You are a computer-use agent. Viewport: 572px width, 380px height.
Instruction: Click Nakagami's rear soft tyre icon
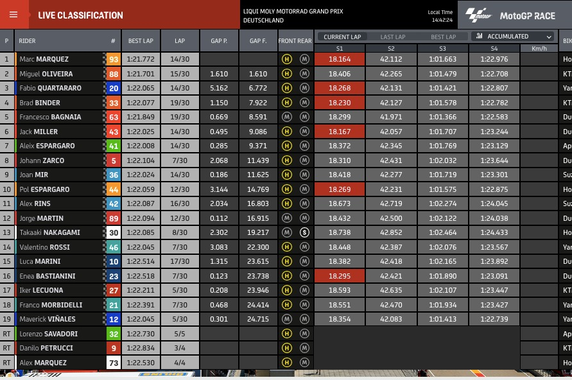click(304, 232)
